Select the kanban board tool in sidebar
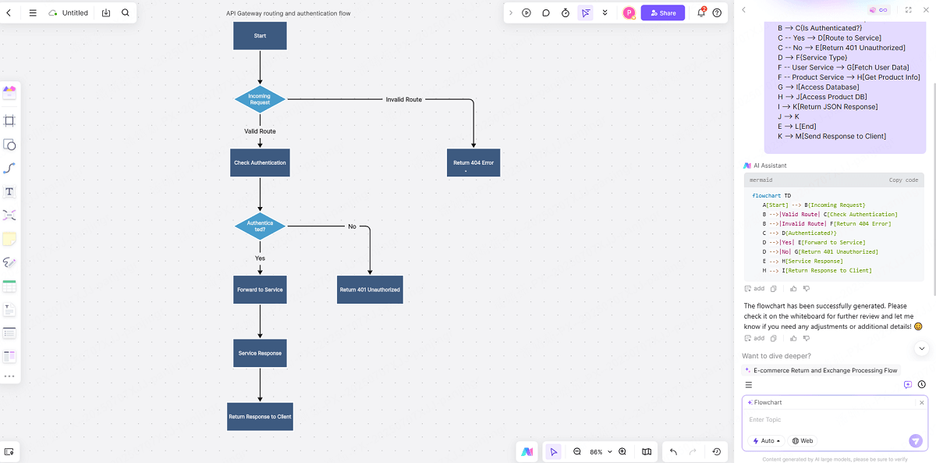This screenshot has width=936, height=463. [x=9, y=357]
